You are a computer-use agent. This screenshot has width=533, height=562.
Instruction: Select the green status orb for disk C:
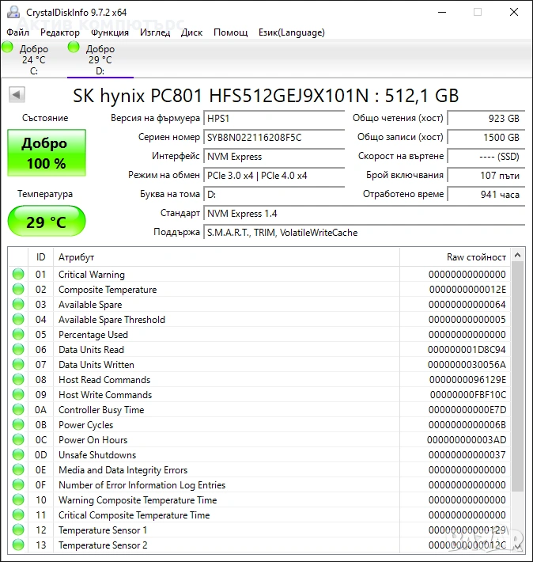coord(8,48)
